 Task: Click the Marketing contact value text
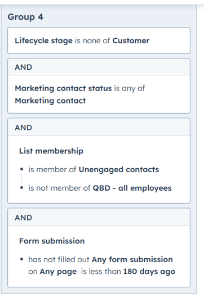[50, 101]
